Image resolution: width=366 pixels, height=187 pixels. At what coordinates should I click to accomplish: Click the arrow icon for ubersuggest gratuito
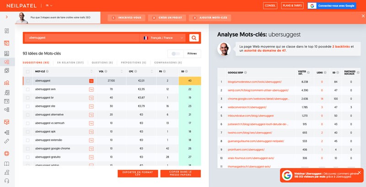click(x=91, y=157)
